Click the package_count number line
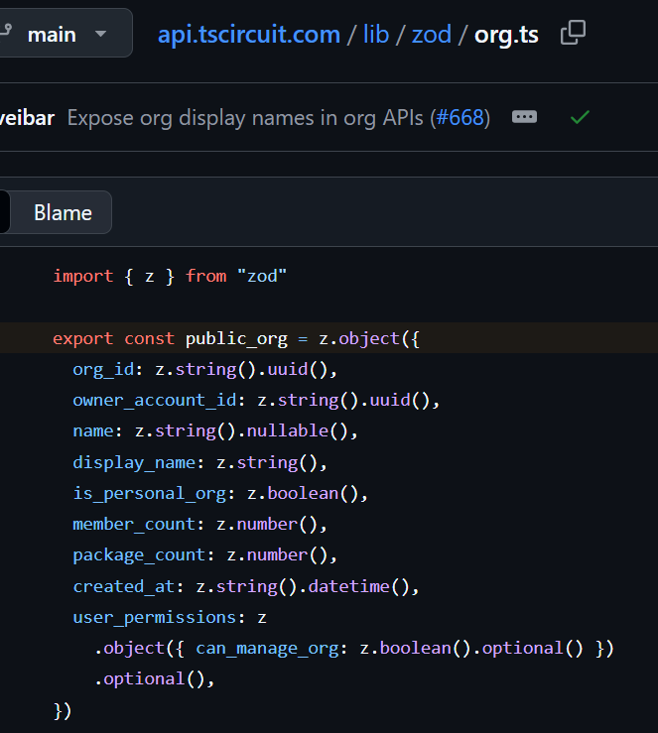Viewport: 658px width, 733px height. coord(204,554)
